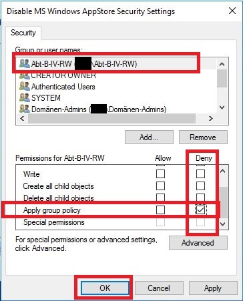
Task: Click the Remove button
Action: [x=203, y=137]
